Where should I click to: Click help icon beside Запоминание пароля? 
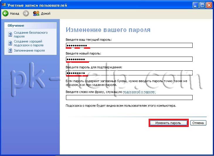point(10,50)
